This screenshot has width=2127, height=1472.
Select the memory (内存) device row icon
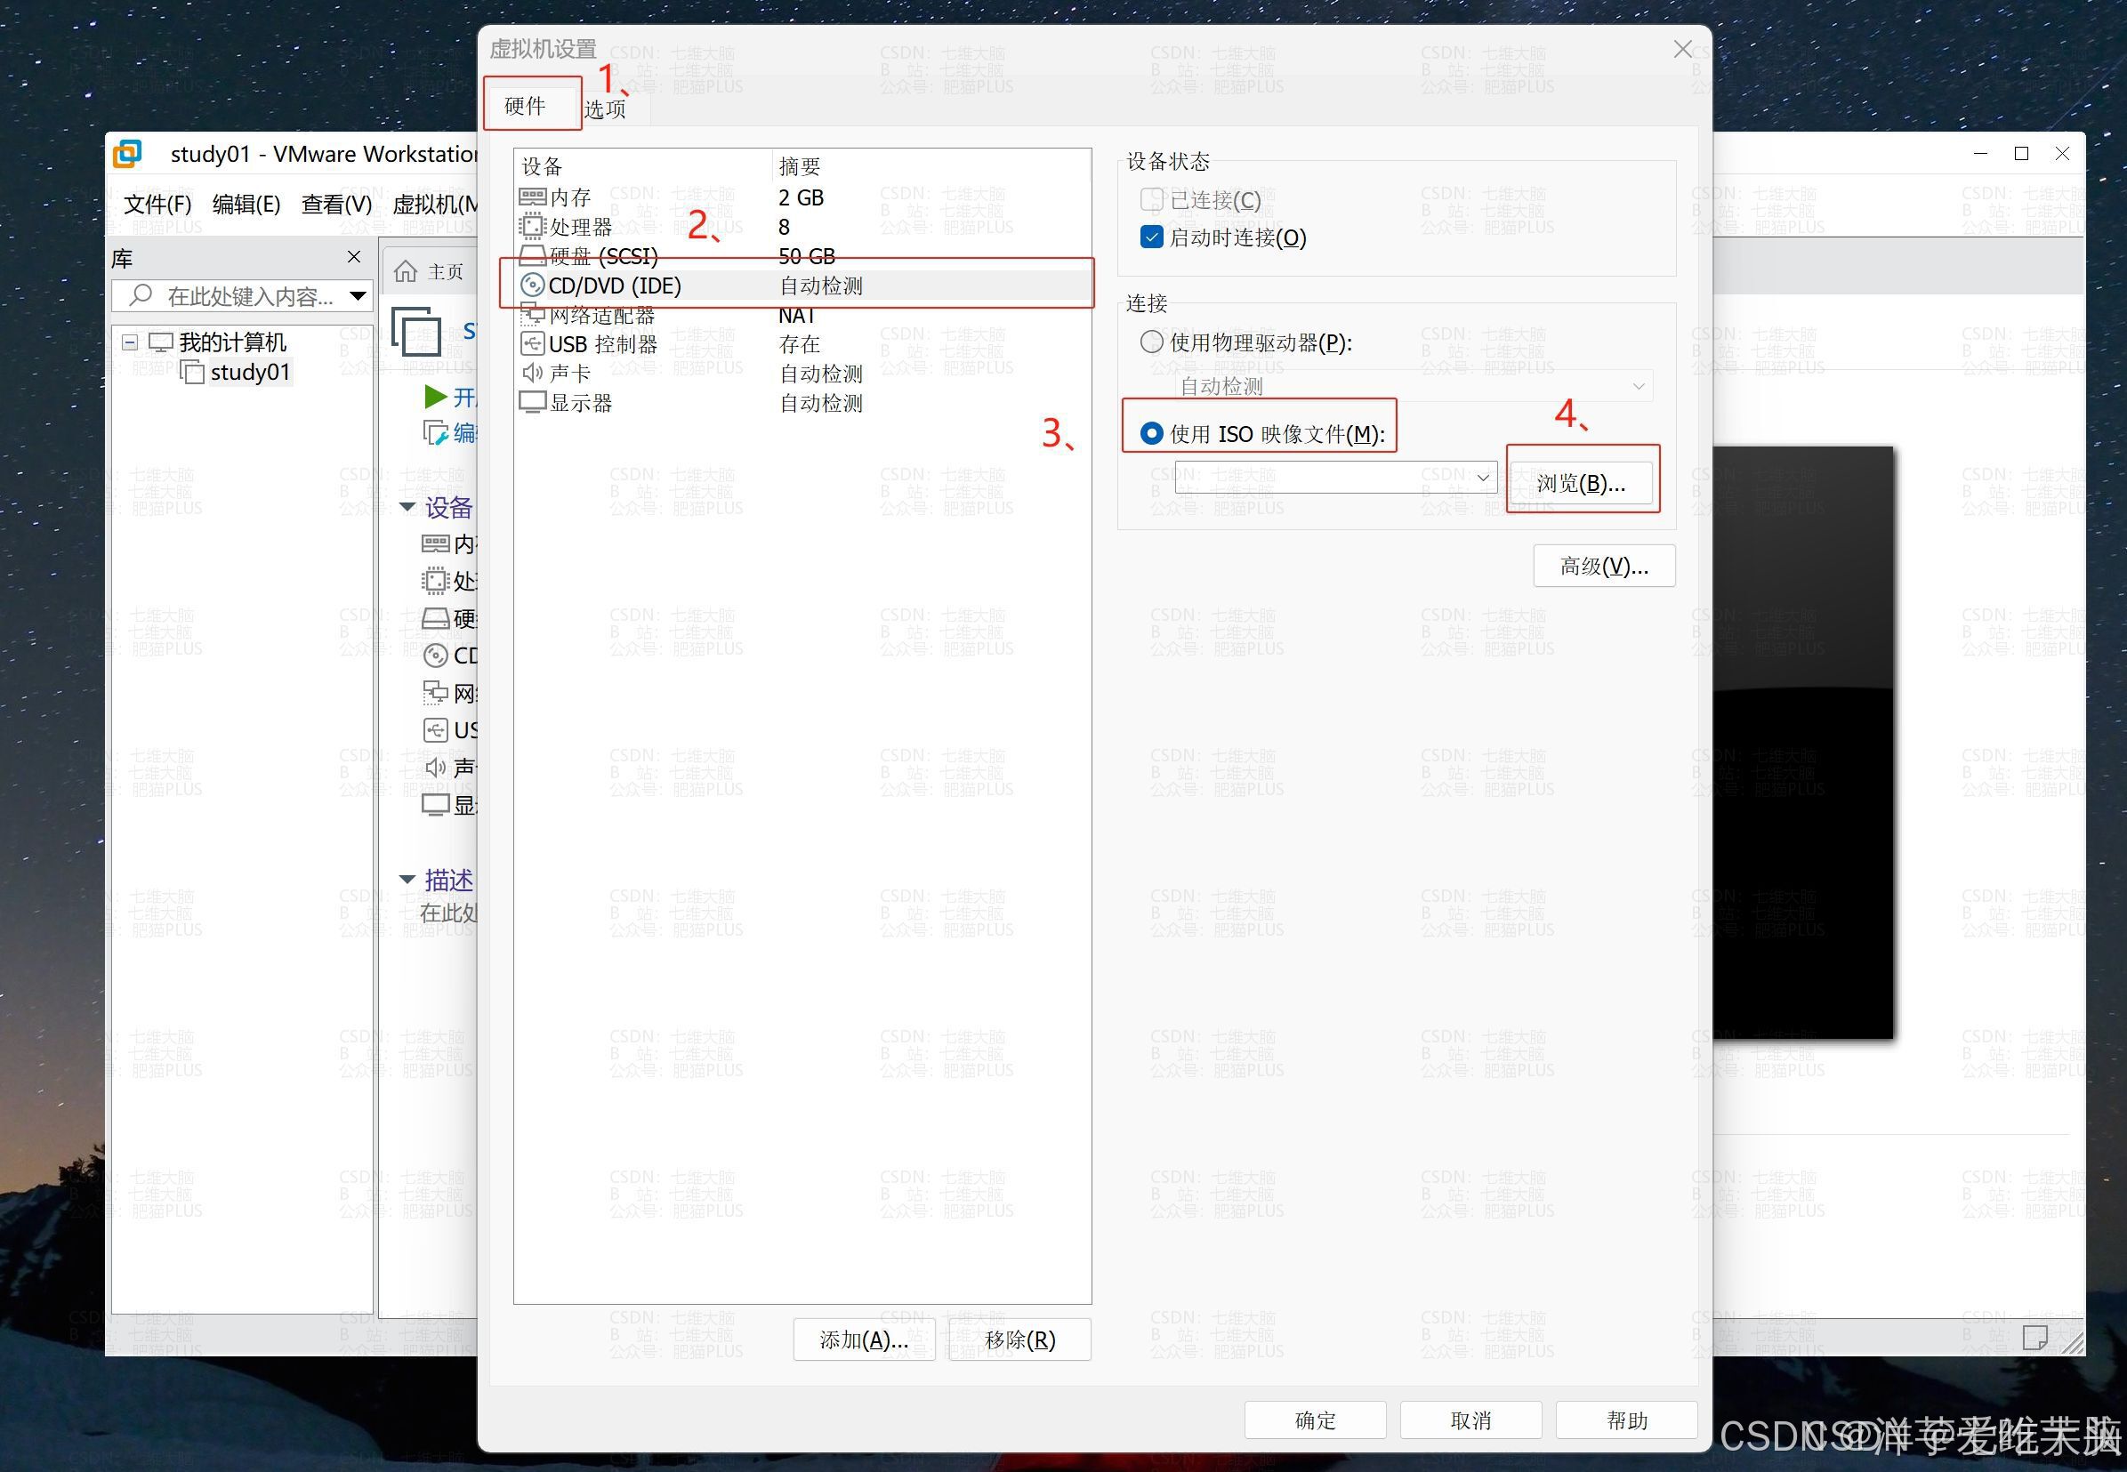[532, 197]
